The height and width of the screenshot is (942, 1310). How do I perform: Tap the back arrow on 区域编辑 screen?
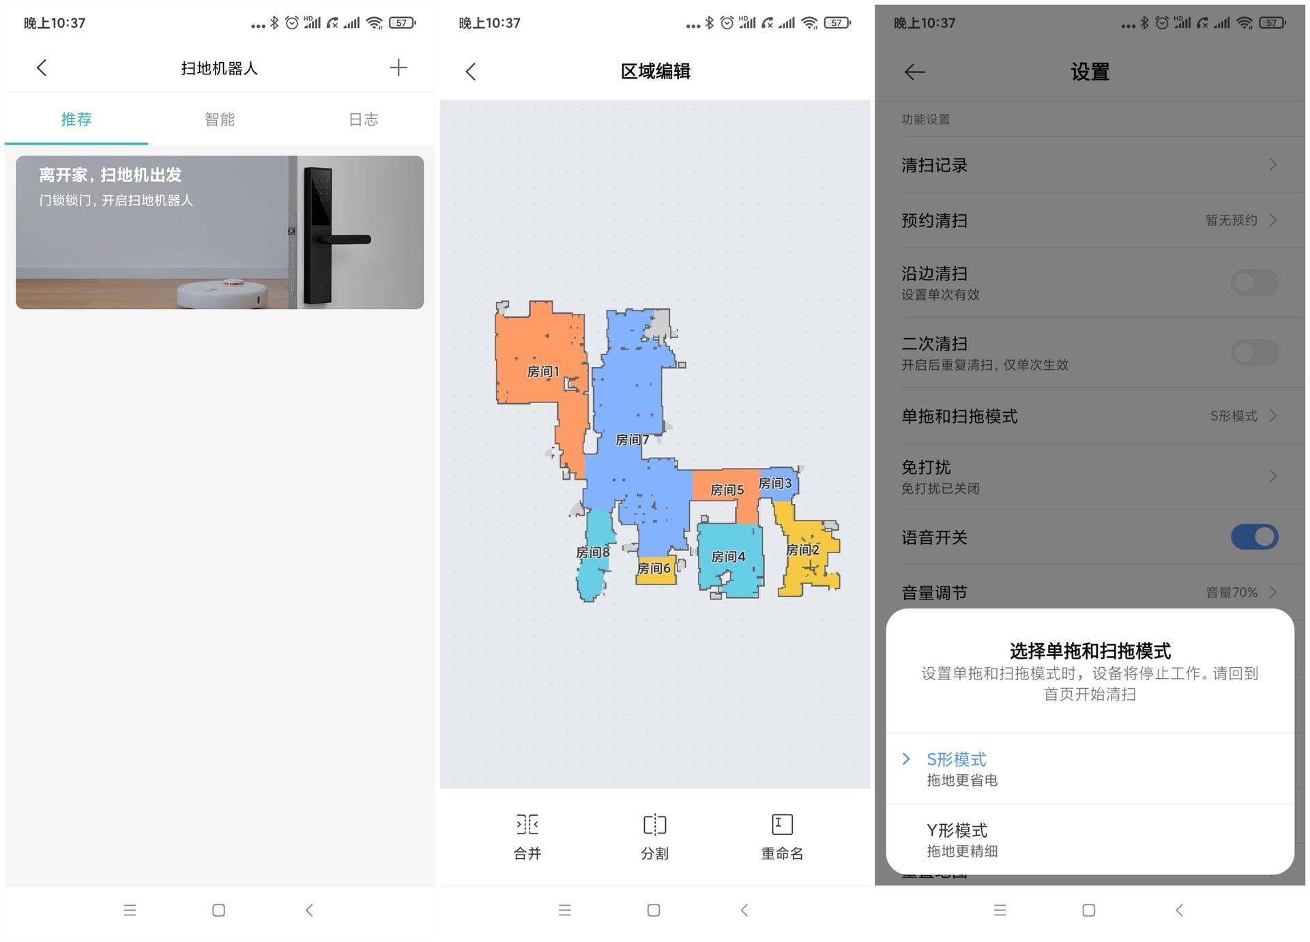(470, 70)
